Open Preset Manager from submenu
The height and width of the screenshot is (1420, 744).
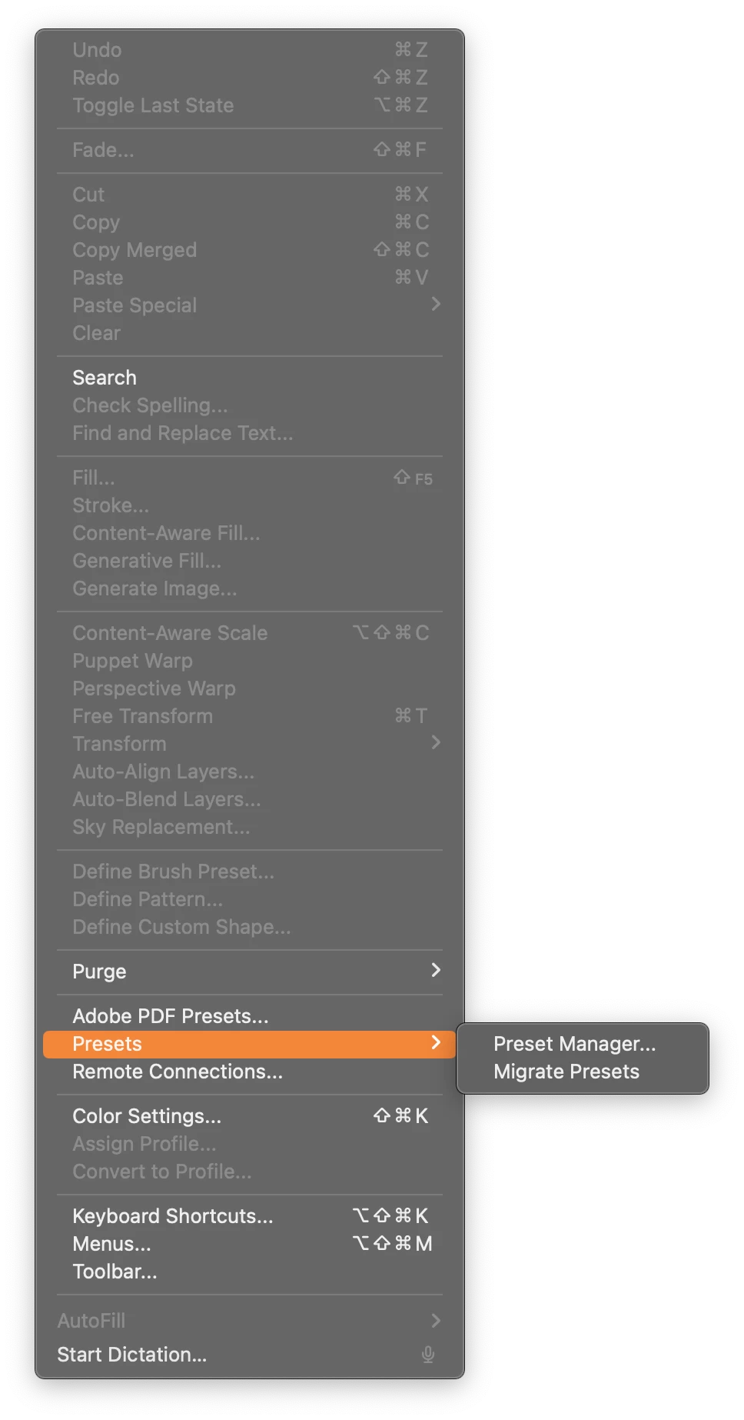coord(574,1044)
